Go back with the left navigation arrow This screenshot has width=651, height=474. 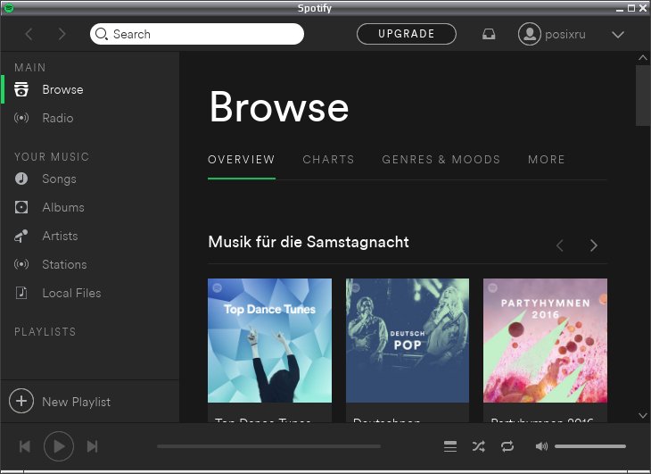point(29,34)
